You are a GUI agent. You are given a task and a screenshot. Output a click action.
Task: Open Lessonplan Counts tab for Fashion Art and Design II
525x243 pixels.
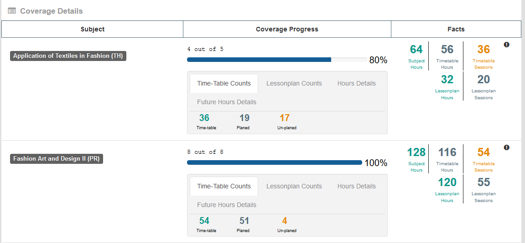(294, 187)
